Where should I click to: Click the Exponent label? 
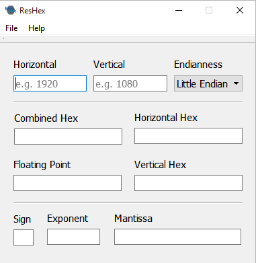coord(67,219)
